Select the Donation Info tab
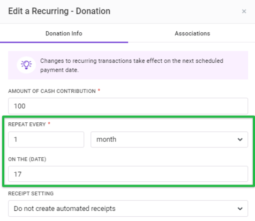 (64, 33)
